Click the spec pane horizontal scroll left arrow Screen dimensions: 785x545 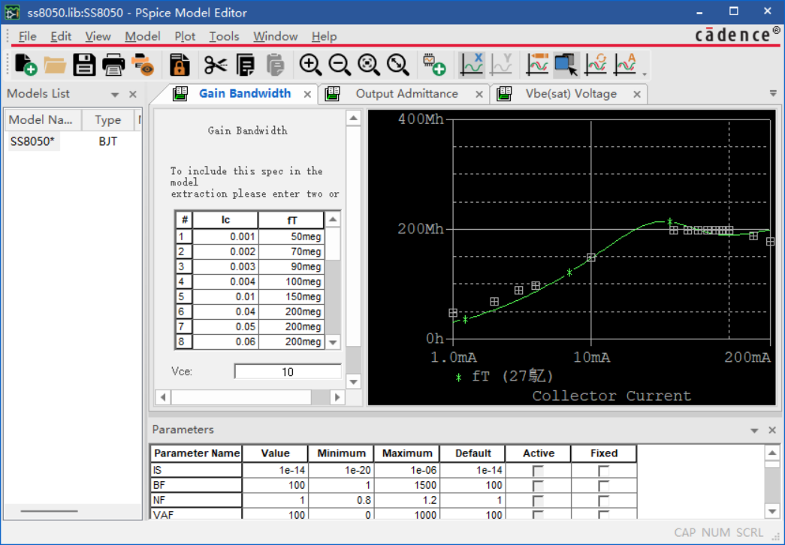pyautogui.click(x=163, y=397)
